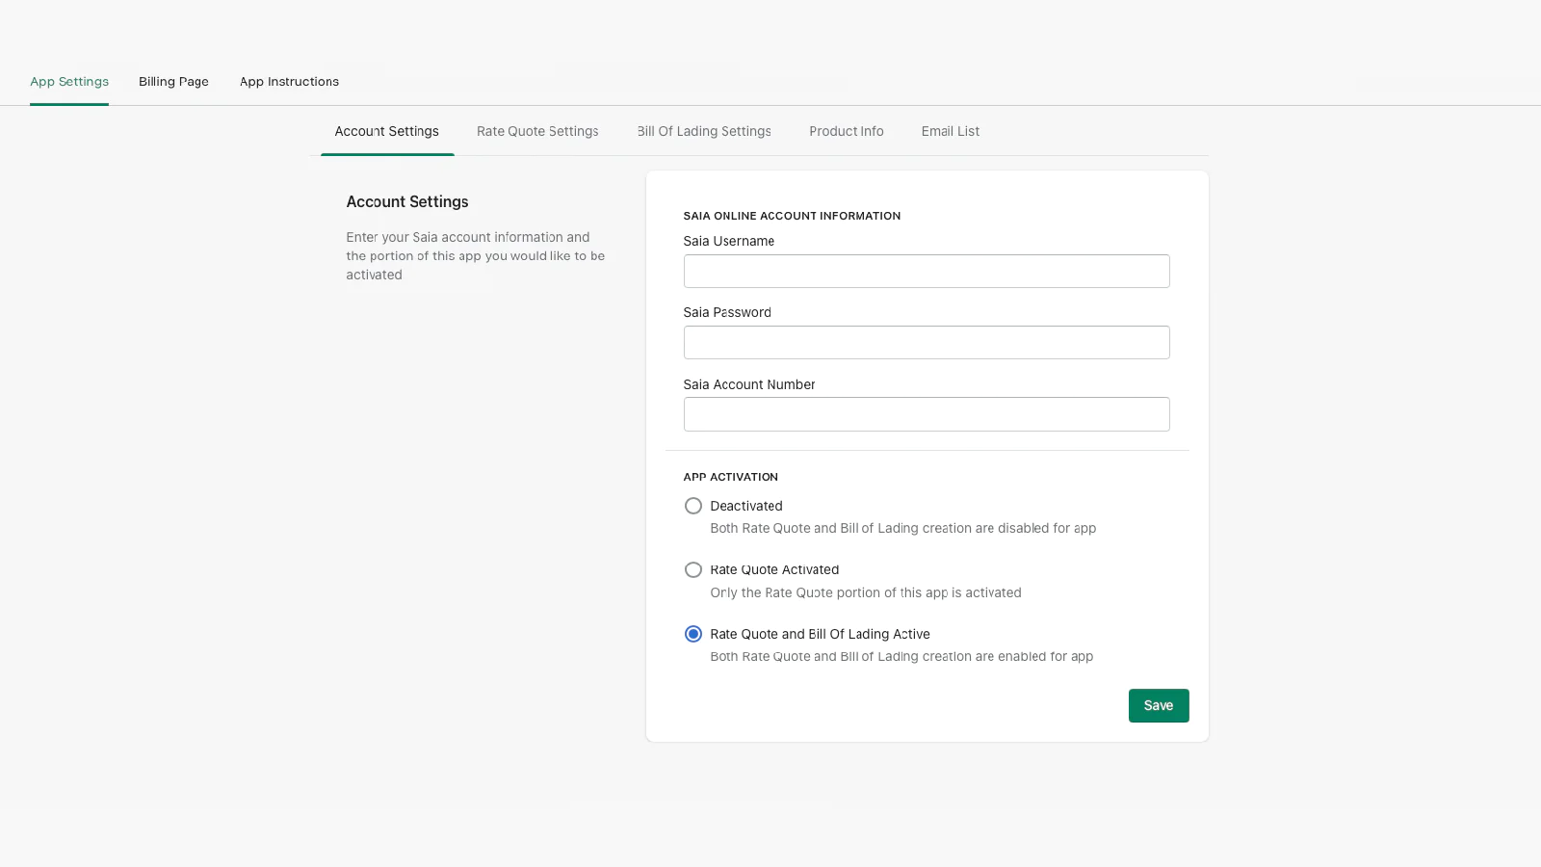Screen dimensions: 1541x867
Task: Switch to the Product Info tab
Action: click(847, 131)
